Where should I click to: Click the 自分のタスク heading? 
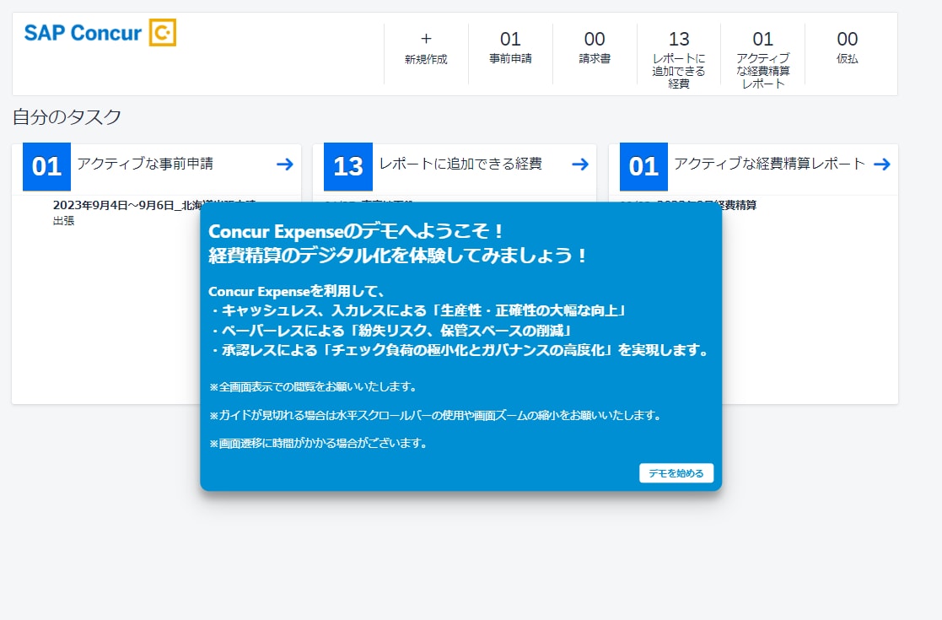coord(67,116)
